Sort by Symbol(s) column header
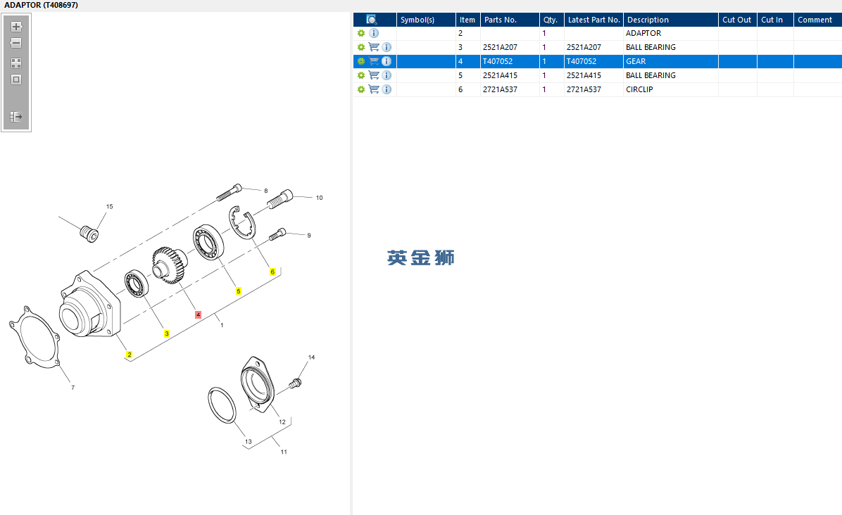842x515 pixels. point(426,20)
